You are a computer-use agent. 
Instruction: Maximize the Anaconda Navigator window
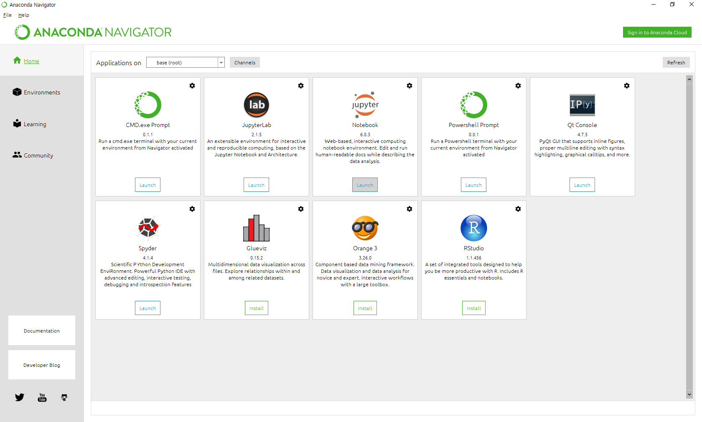click(672, 5)
